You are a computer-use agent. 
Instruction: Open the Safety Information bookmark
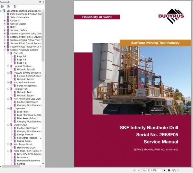(19, 17)
